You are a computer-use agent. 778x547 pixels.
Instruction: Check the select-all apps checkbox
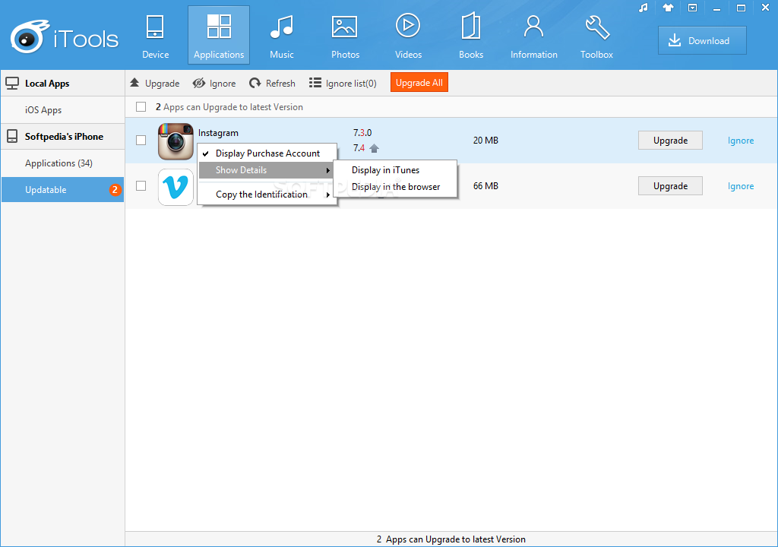point(141,106)
